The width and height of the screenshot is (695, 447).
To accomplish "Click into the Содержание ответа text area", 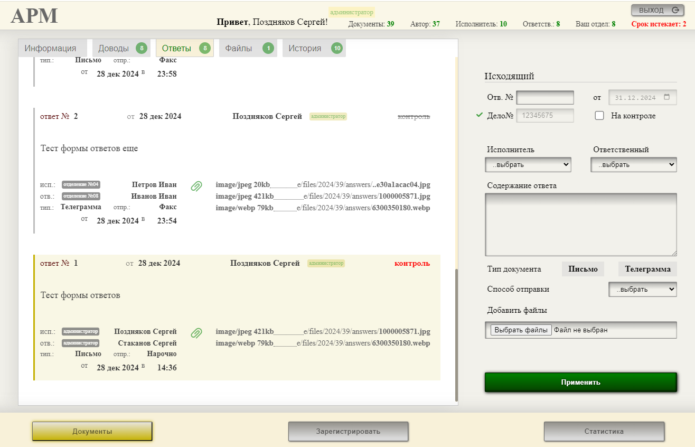I will pos(581,225).
